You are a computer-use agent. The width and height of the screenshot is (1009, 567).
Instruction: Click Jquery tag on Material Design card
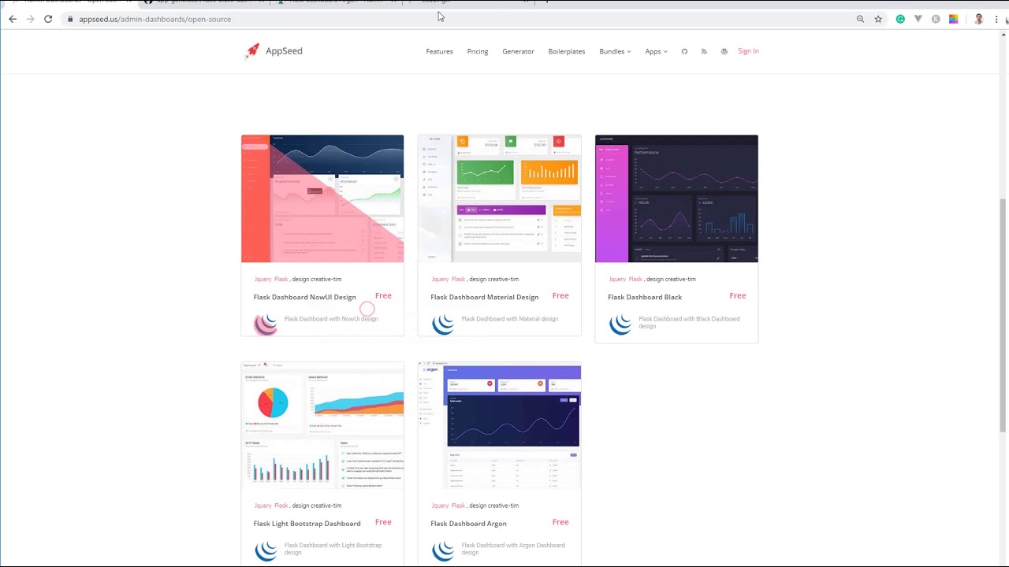pos(440,279)
